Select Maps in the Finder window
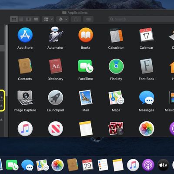The height and width of the screenshot is (174, 174). (116, 97)
